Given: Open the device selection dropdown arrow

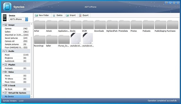Looking at the screenshot, I should (27, 19).
